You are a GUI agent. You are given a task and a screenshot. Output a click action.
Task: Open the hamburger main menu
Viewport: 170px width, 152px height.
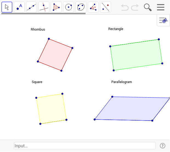click(161, 7)
